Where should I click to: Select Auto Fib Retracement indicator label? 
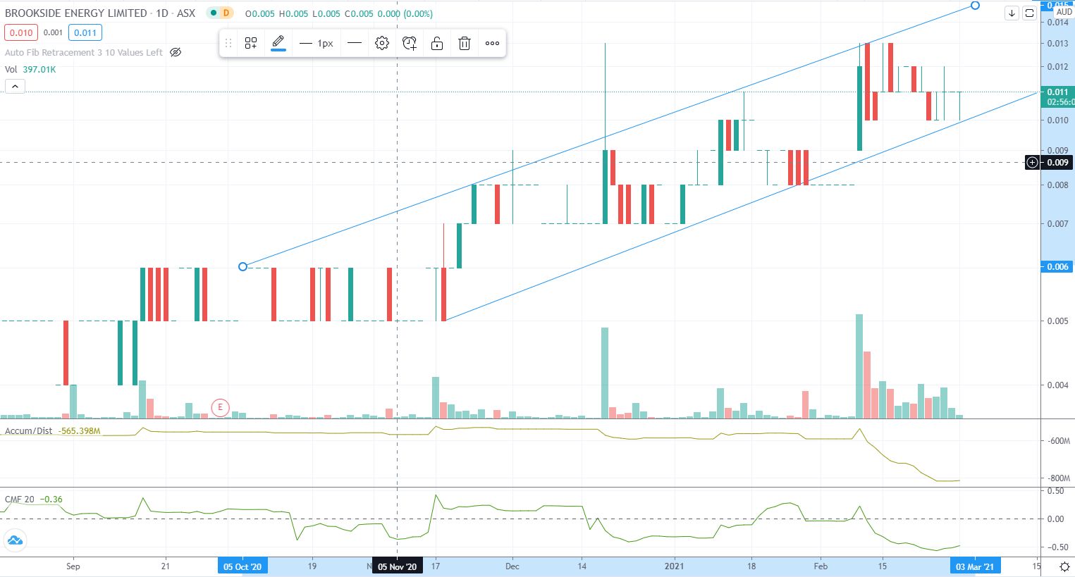84,52
